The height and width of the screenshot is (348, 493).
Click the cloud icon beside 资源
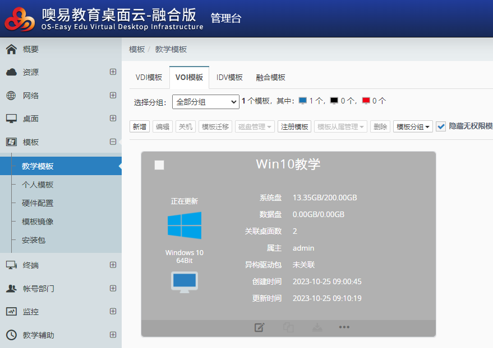pyautogui.click(x=11, y=72)
